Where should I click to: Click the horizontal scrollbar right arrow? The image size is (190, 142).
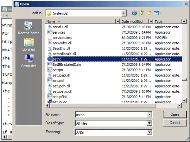point(180,105)
